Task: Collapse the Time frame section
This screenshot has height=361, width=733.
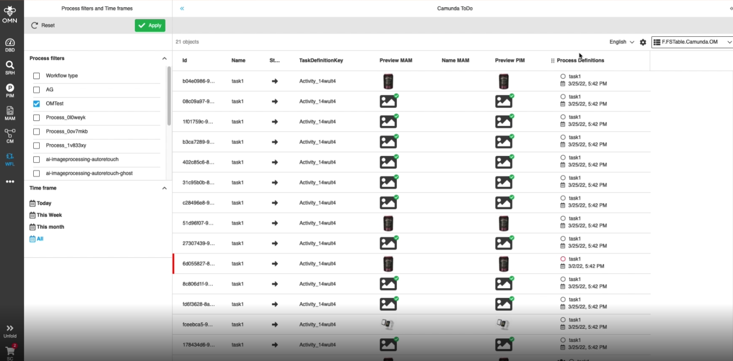Action: [164, 188]
